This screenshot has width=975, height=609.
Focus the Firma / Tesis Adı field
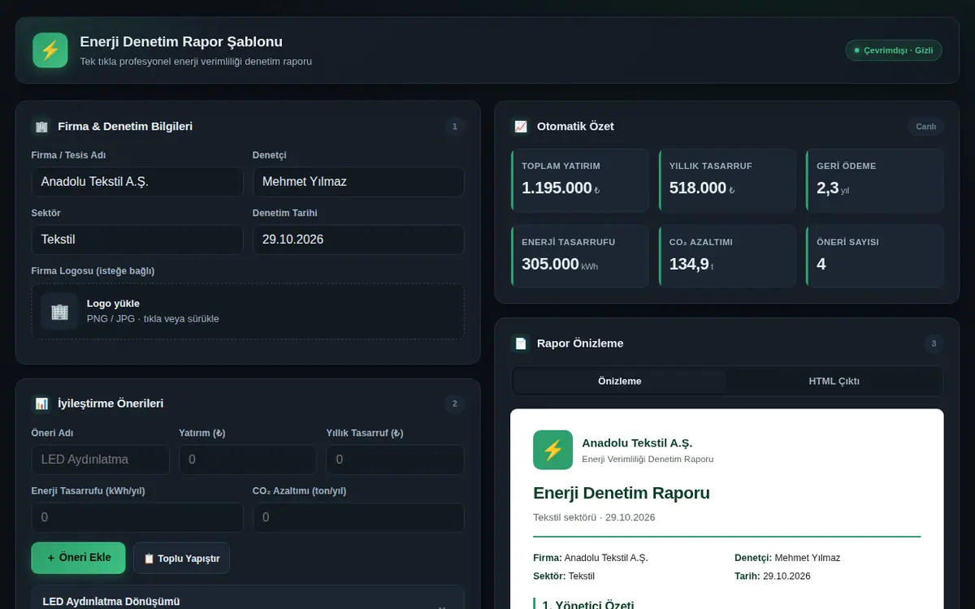[x=137, y=182]
